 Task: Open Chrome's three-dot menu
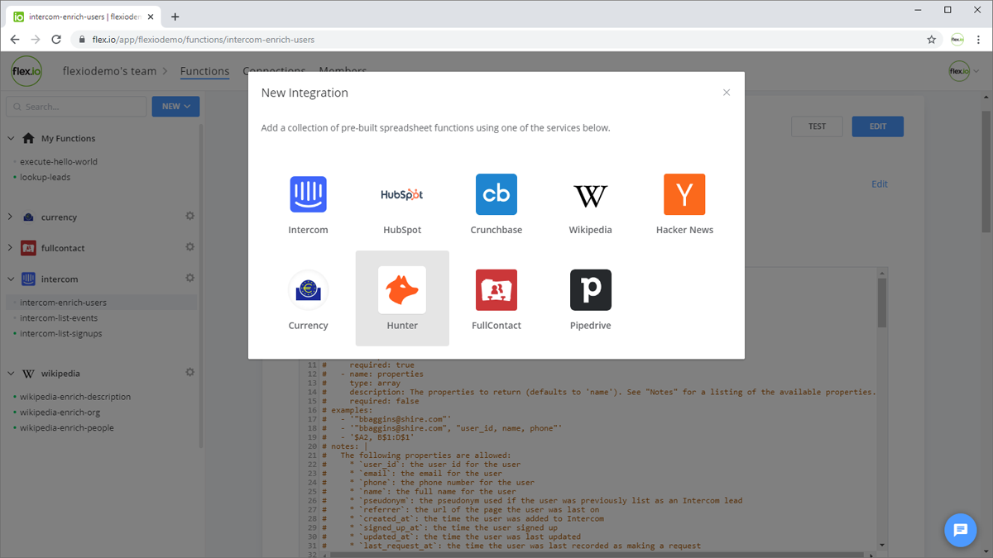pos(979,39)
